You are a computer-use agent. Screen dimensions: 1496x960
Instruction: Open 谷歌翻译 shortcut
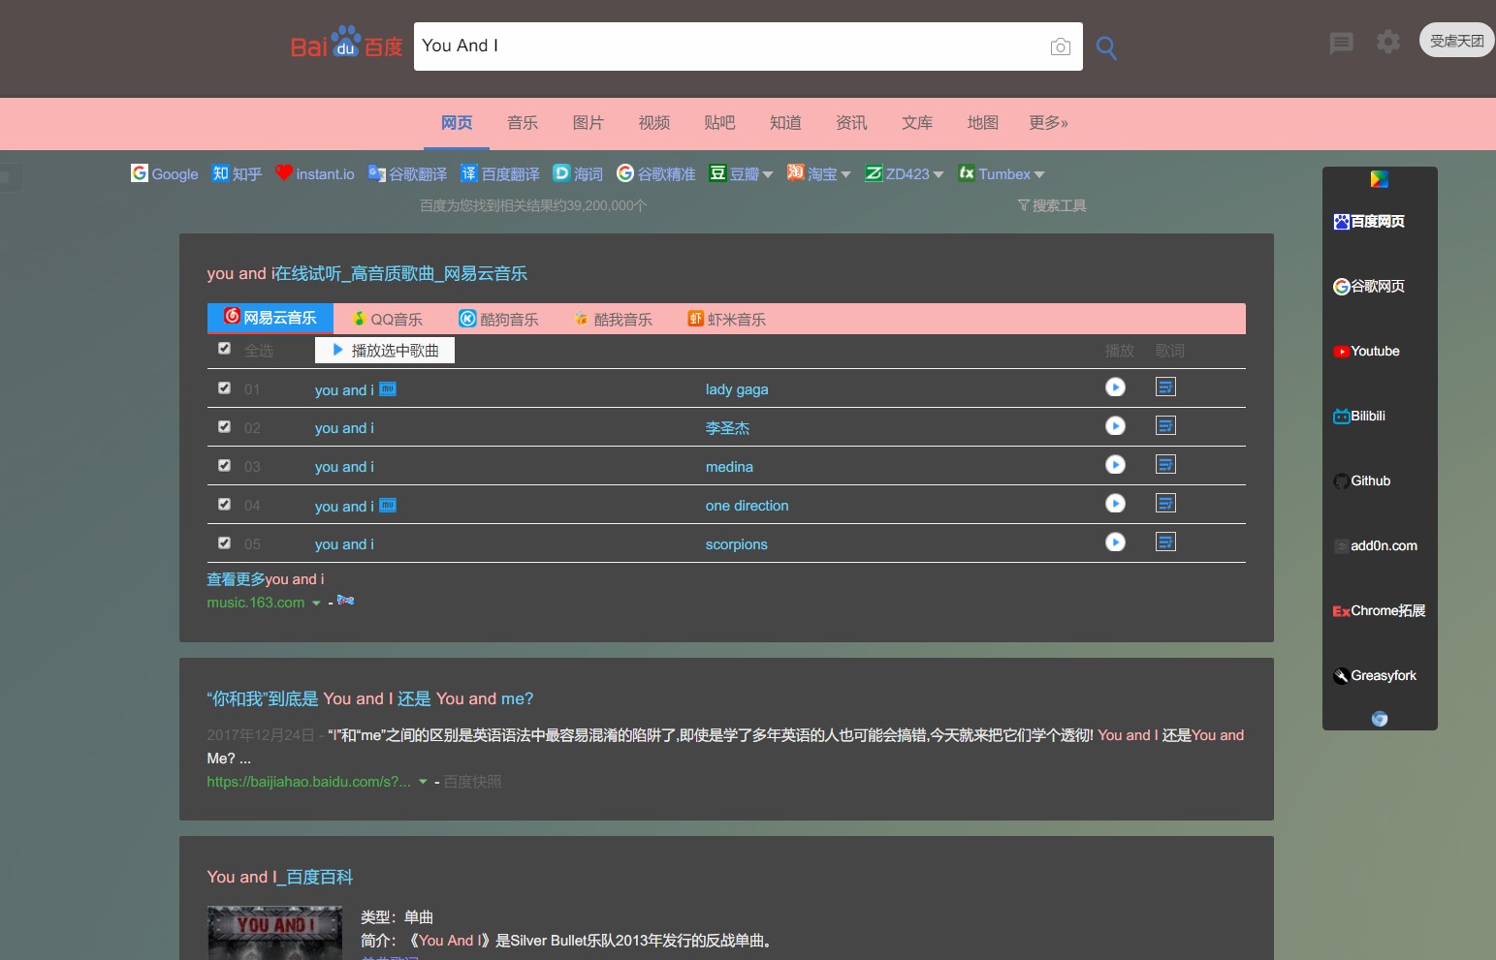407,173
